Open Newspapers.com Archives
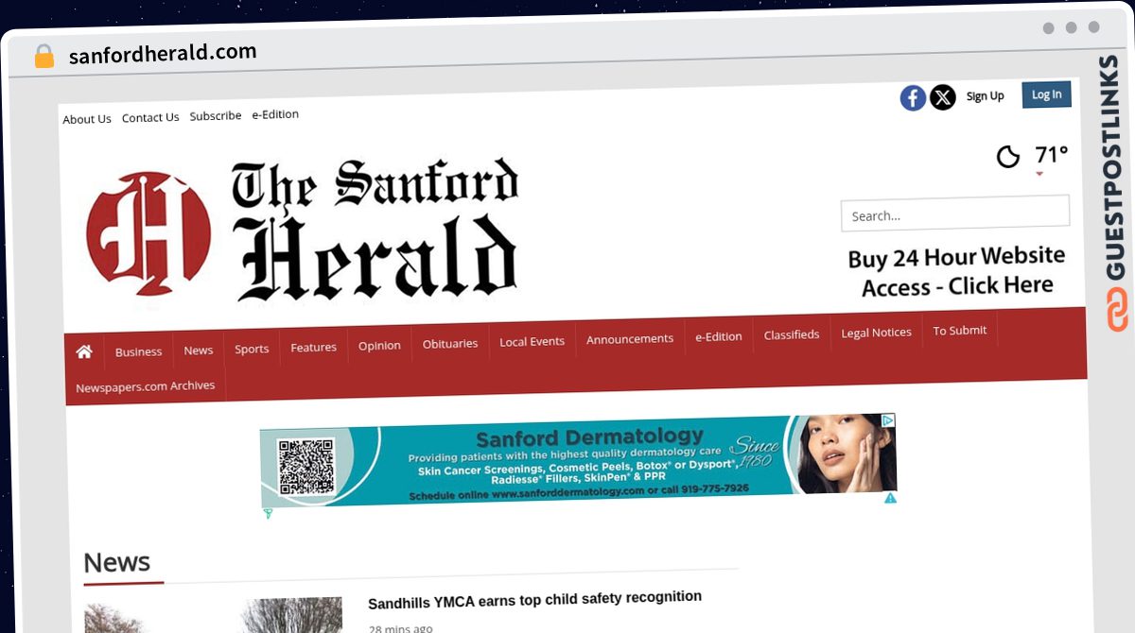The image size is (1135, 633). coord(146,386)
